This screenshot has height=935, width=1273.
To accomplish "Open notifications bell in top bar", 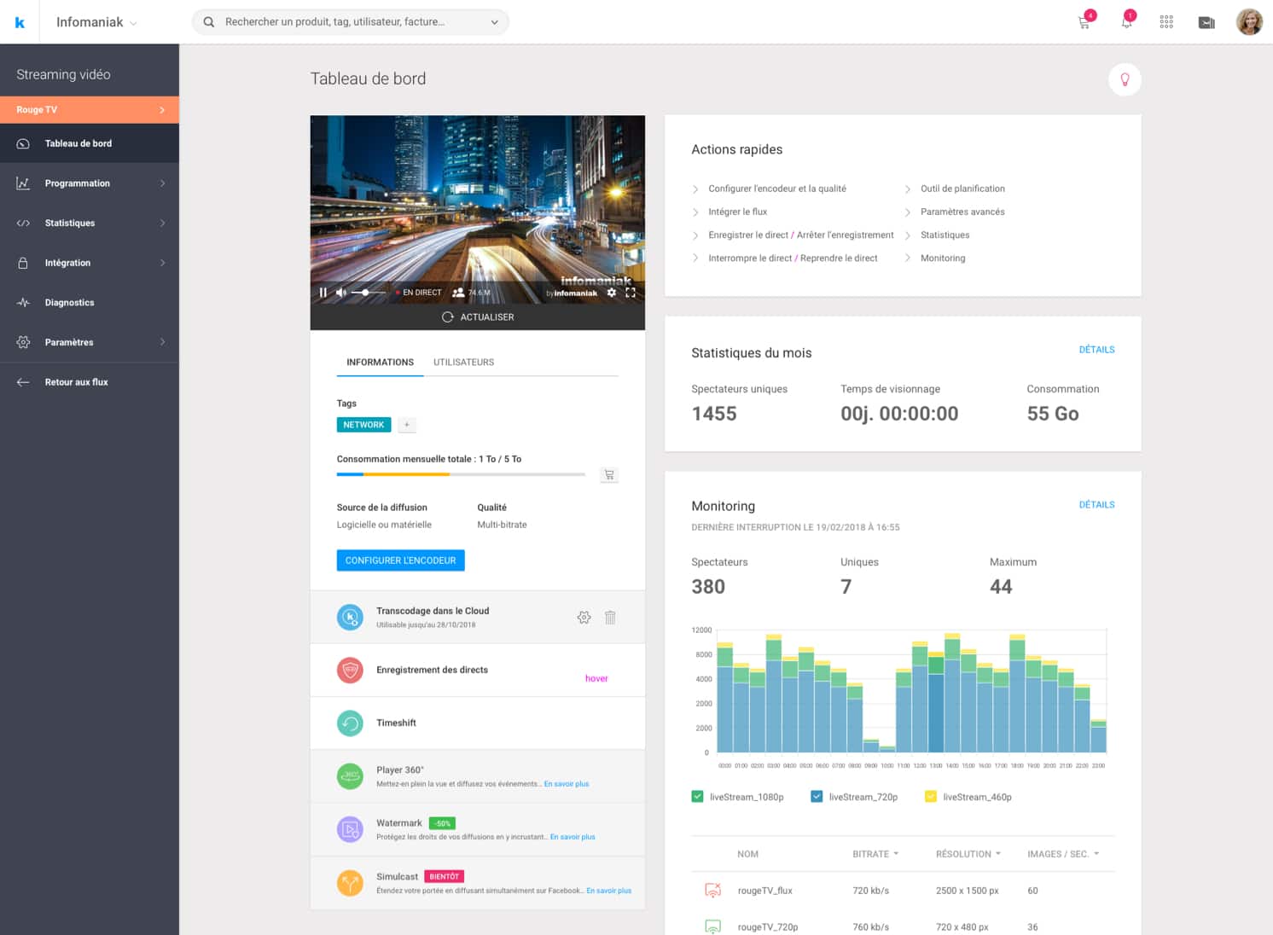I will click(1126, 22).
